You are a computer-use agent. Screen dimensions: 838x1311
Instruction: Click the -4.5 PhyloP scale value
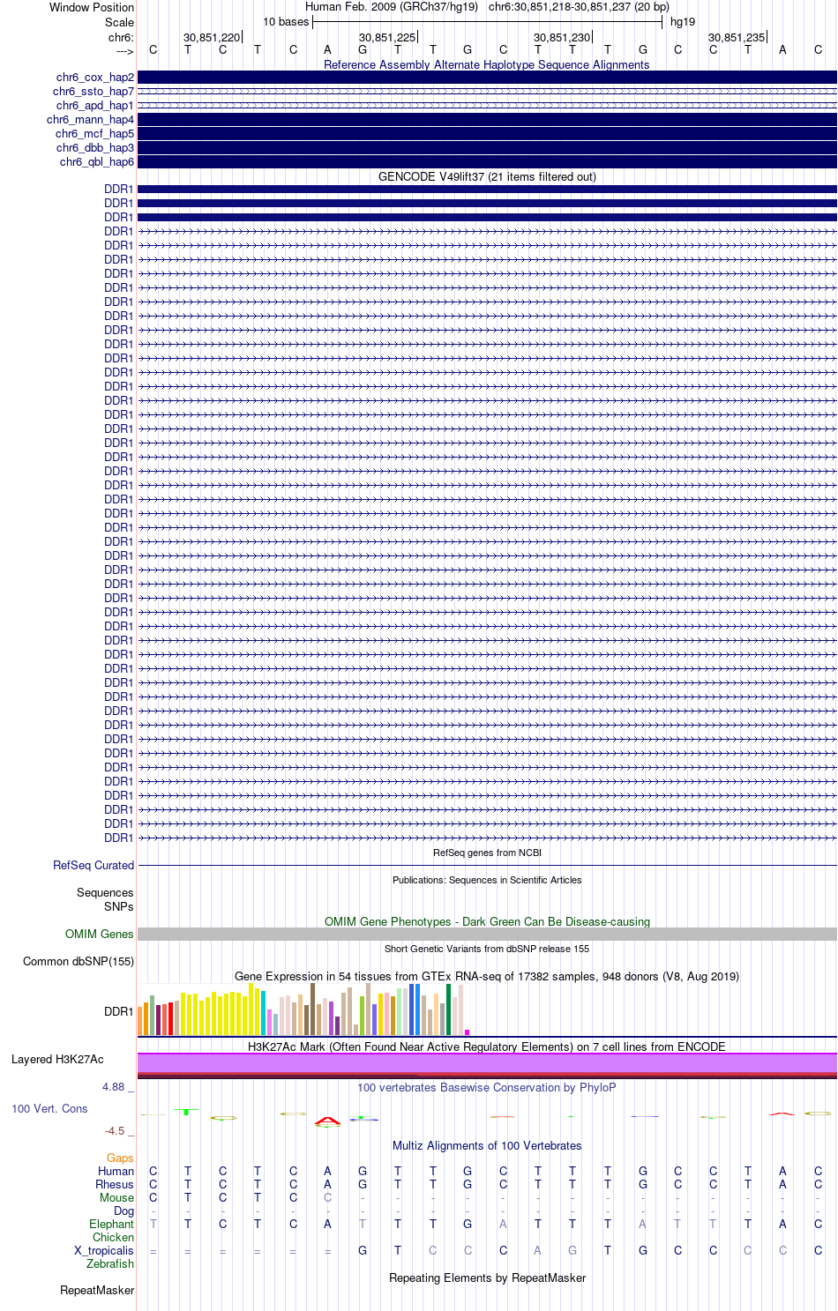click(x=115, y=1131)
